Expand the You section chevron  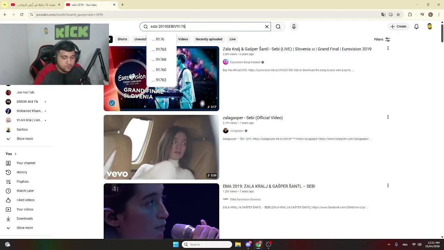[15, 154]
